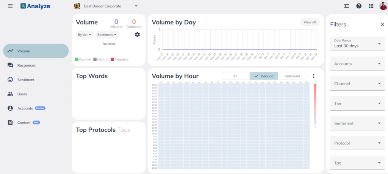Image resolution: width=388 pixels, height=174 pixels.
Task: Select the Inbound toggle in Volume by Hour
Action: pos(264,76)
